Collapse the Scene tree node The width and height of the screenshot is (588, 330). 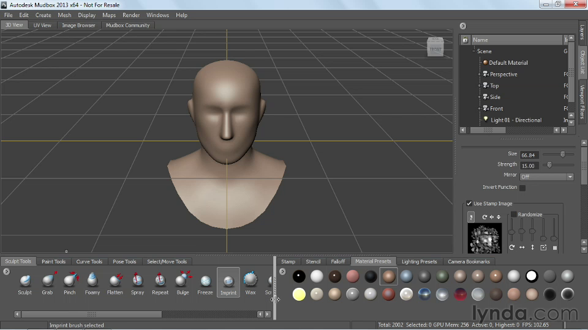pyautogui.click(x=473, y=51)
